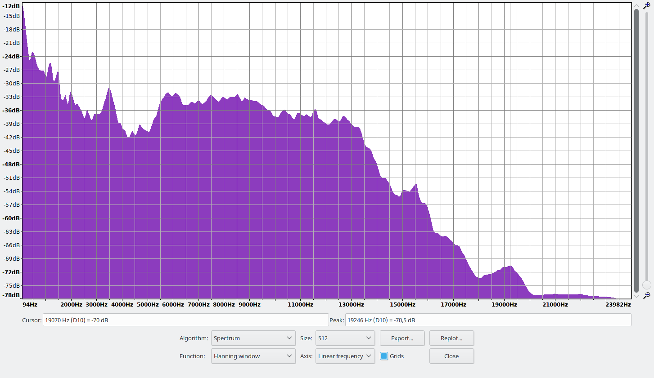Click the vertical scrollbar thumb
Screen dimensions: 654x378
click(x=636, y=151)
